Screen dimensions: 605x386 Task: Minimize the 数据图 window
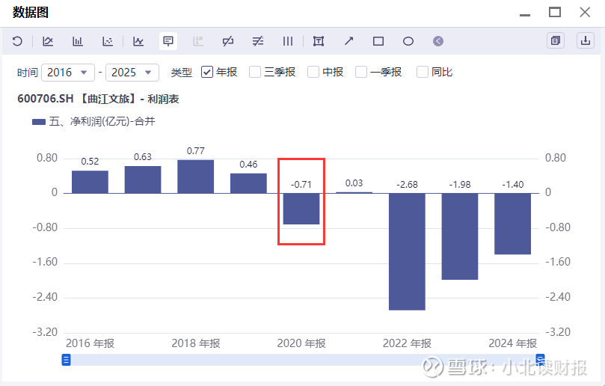(x=525, y=13)
